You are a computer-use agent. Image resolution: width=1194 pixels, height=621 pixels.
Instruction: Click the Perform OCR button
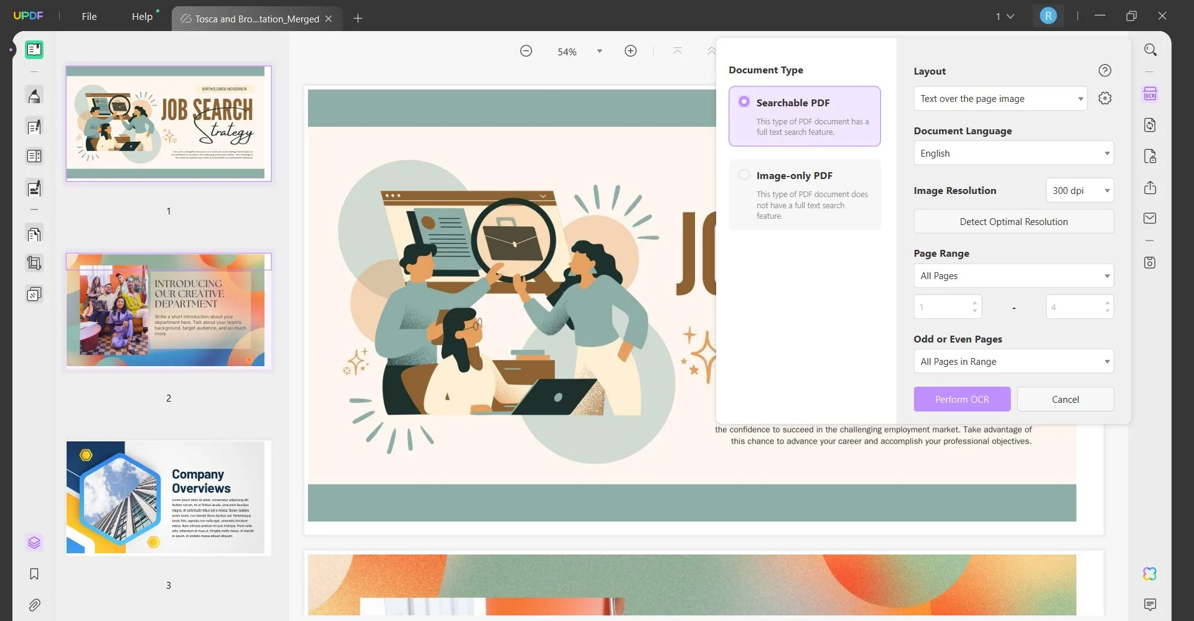962,399
